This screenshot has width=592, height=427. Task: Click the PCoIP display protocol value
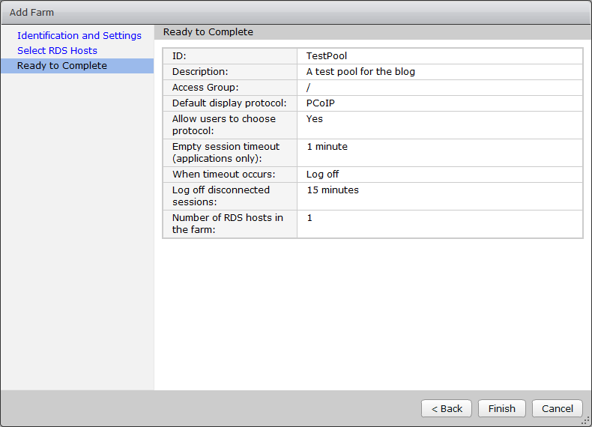pos(321,103)
